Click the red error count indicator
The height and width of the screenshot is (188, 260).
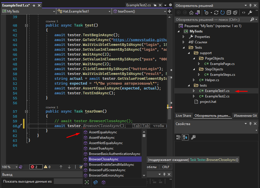click(x=36, y=167)
